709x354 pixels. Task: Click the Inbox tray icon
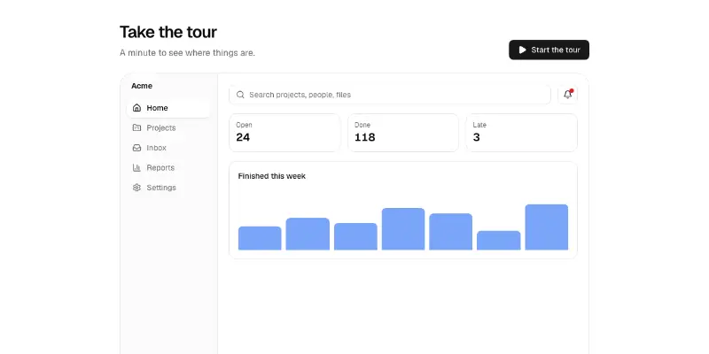point(136,148)
